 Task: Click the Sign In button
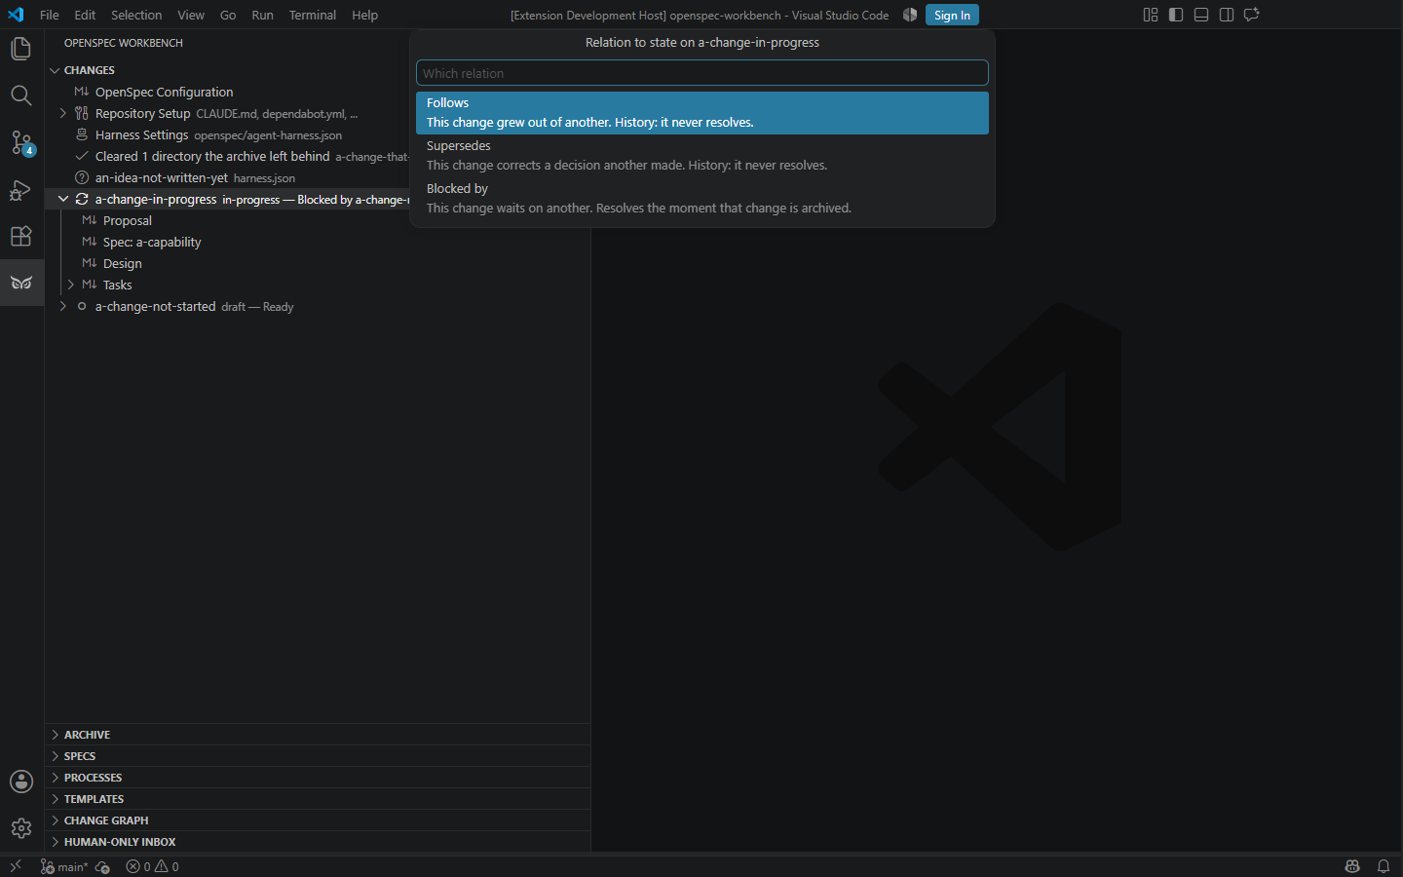[952, 15]
